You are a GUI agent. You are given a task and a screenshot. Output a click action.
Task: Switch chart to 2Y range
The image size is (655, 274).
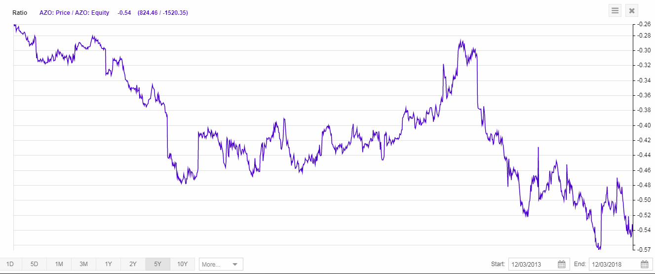click(133, 264)
